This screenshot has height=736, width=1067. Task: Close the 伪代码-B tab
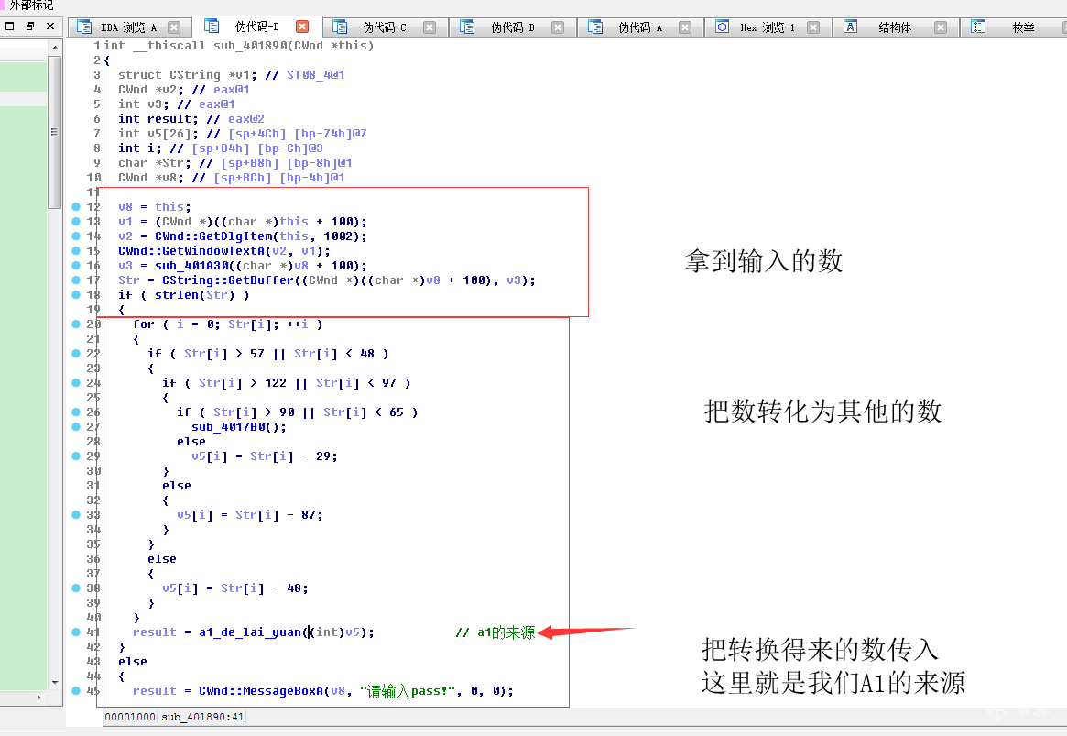[558, 27]
